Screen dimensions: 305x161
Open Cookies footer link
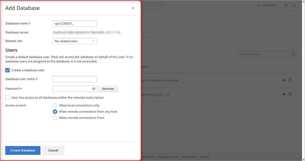pos(204,157)
